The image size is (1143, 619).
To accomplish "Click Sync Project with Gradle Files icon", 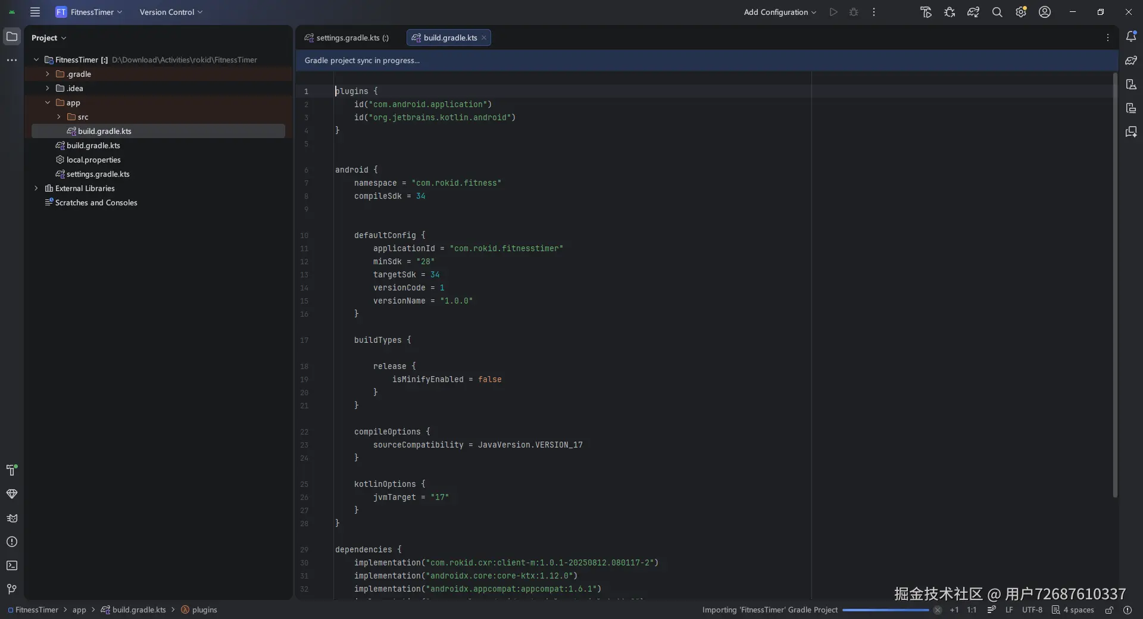I will [973, 12].
